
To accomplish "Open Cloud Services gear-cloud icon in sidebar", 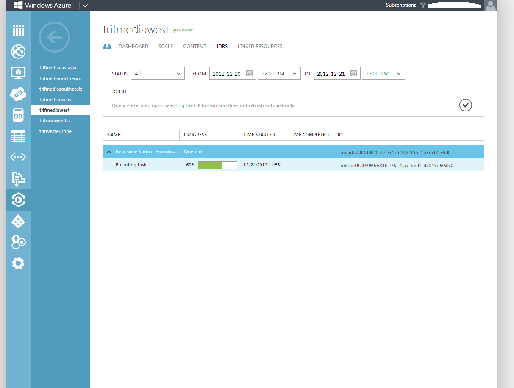I will click(x=18, y=94).
